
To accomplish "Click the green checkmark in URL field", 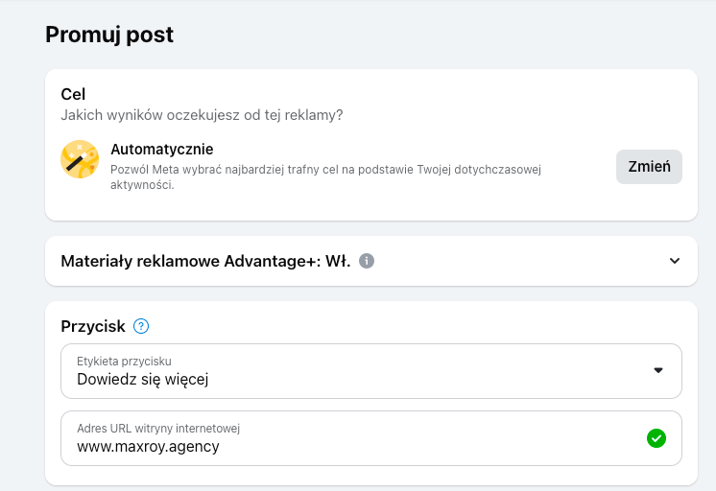I will coord(656,438).
